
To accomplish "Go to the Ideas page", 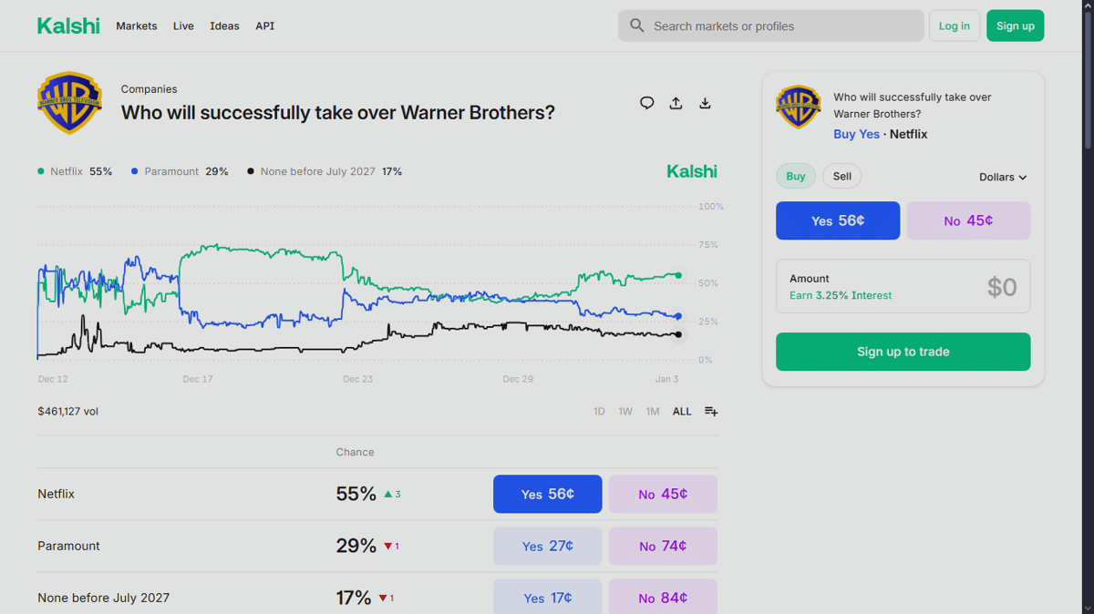I will pyautogui.click(x=224, y=26).
